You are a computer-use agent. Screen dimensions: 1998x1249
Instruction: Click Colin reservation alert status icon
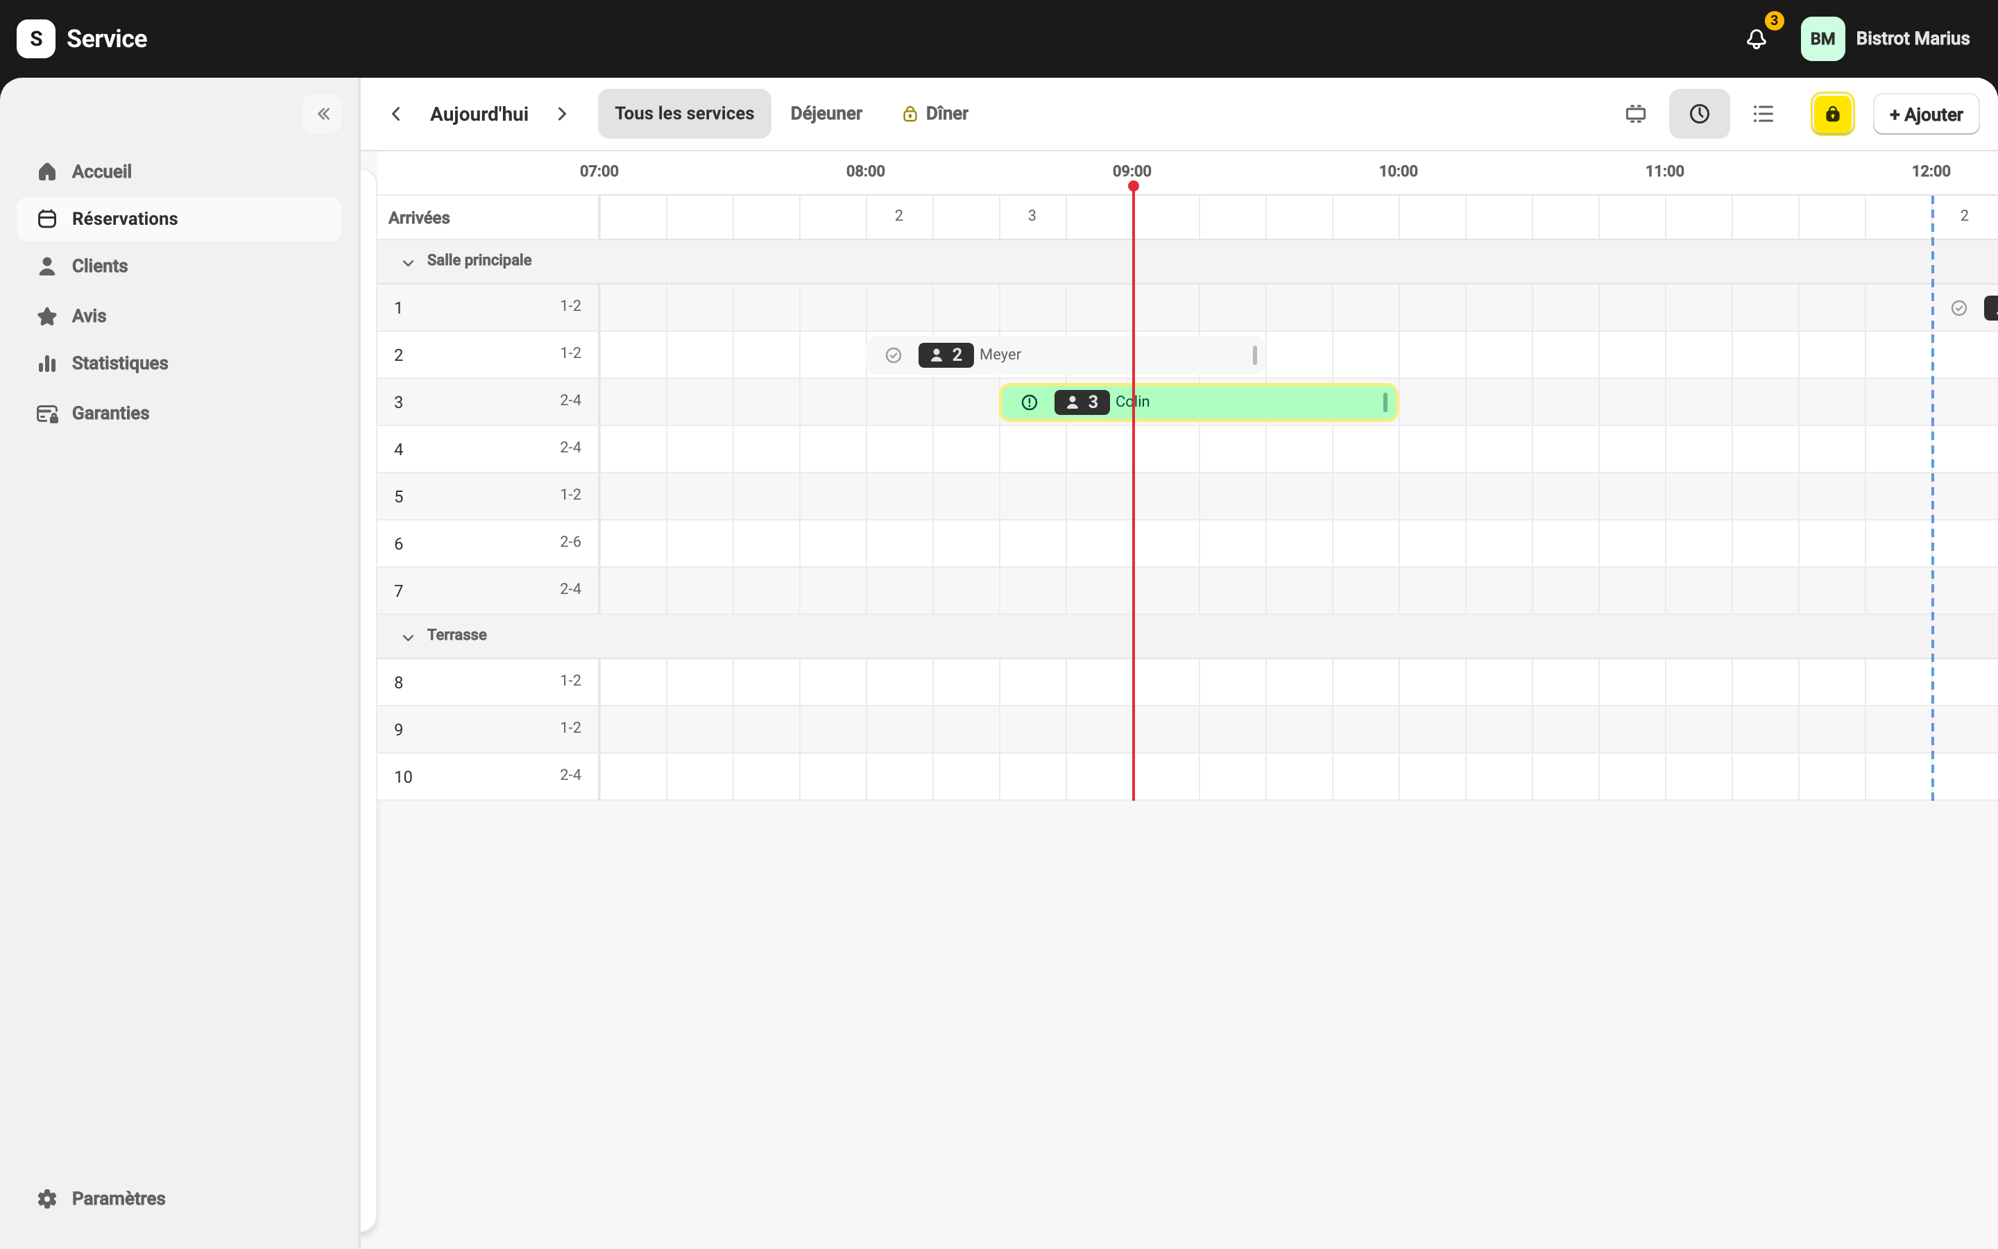(x=1030, y=402)
